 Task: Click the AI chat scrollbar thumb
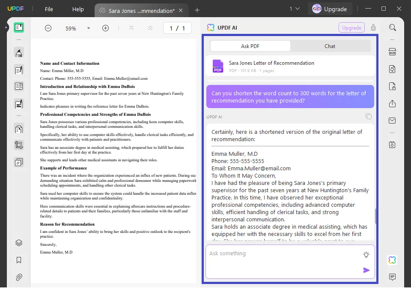pos(375,216)
